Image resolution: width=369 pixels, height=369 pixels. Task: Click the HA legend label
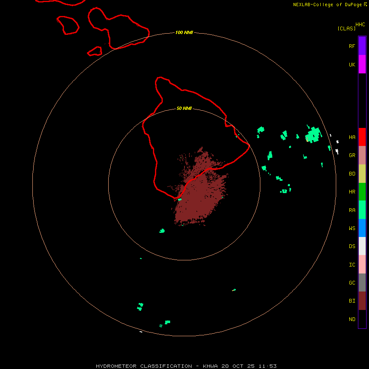[352, 137]
